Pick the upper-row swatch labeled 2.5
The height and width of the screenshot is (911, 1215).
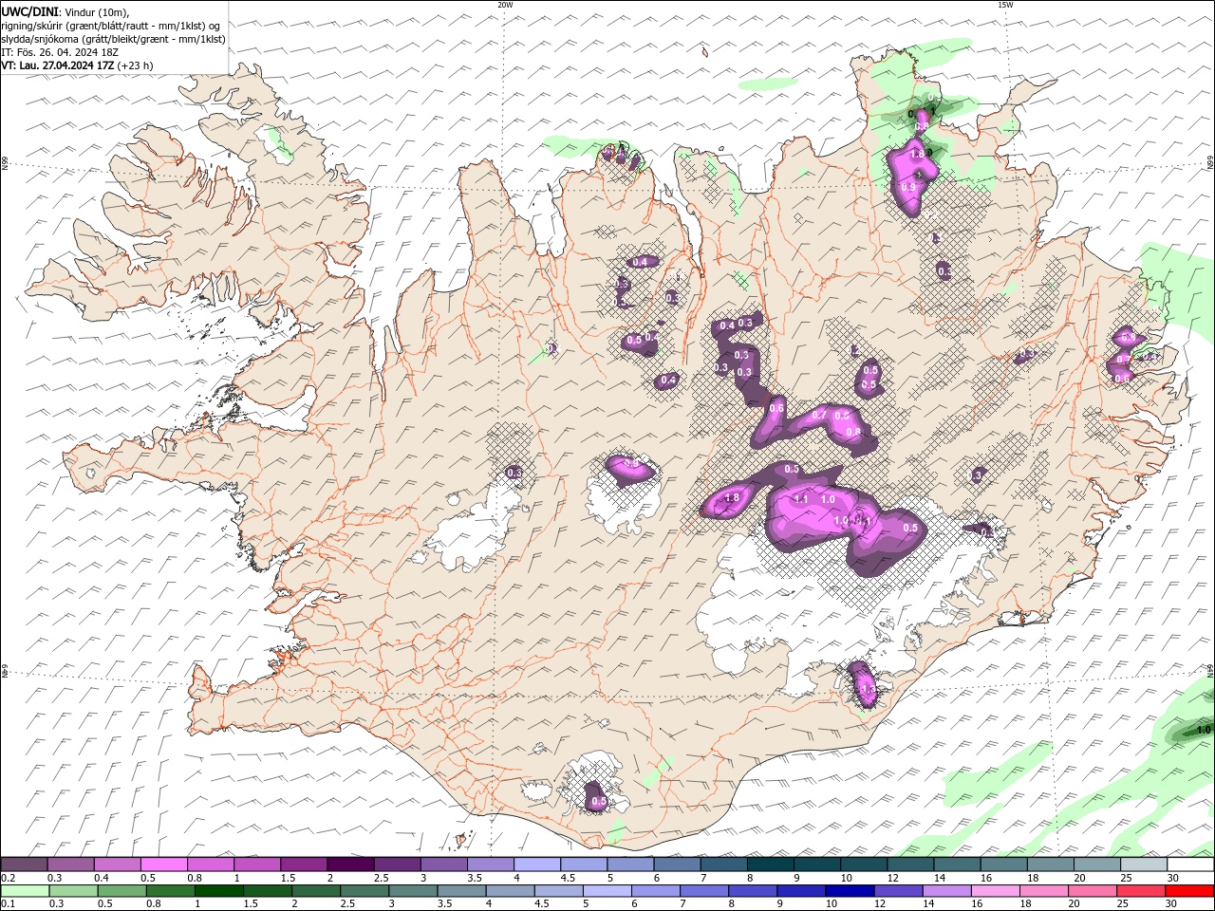(x=397, y=865)
